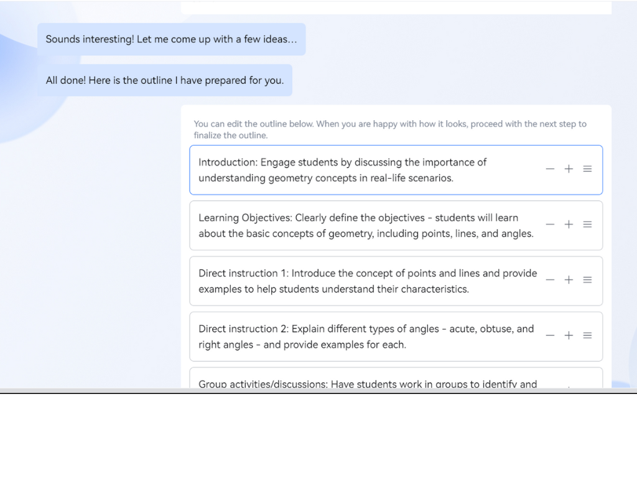Viewport: 637px width, 478px height.
Task: Click the outline editing instructions text
Action: 389,129
